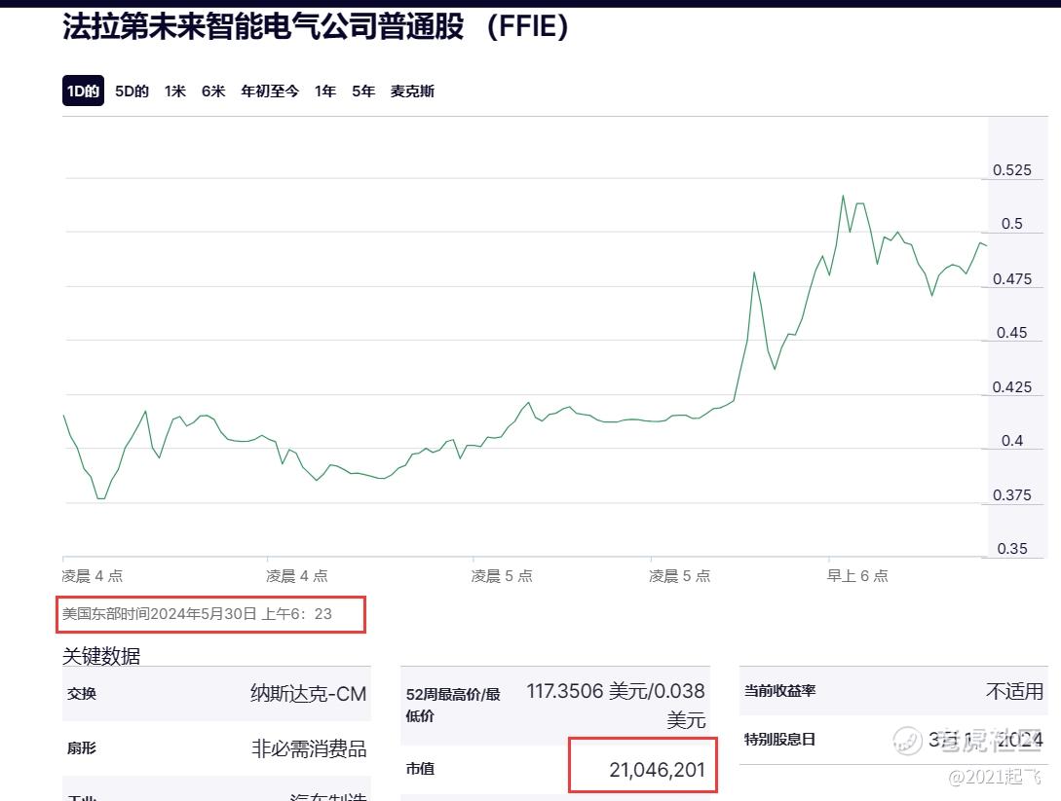Screen dimensions: 1061x801
Task: Click the market cap value 21,046,201
Action: [x=657, y=769]
